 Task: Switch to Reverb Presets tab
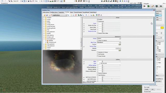(78, 12)
